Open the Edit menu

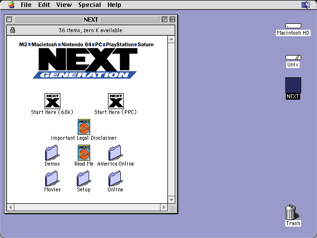coord(44,4)
